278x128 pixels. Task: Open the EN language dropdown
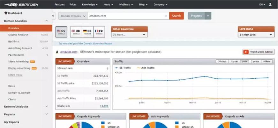click(x=262, y=4)
